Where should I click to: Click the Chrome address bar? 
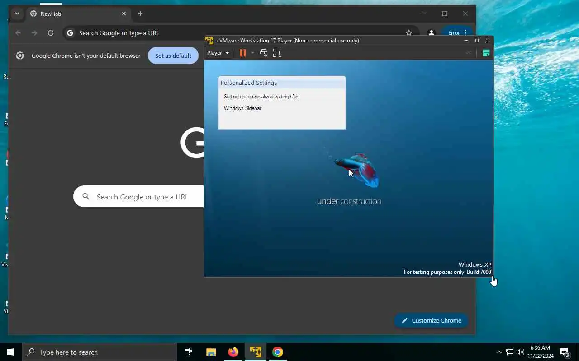tap(240, 33)
